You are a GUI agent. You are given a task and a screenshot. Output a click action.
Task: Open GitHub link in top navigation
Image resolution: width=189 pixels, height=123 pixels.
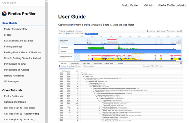tap(148, 5)
